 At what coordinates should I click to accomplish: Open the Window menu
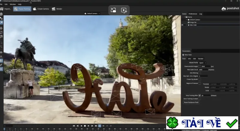(13, 4)
